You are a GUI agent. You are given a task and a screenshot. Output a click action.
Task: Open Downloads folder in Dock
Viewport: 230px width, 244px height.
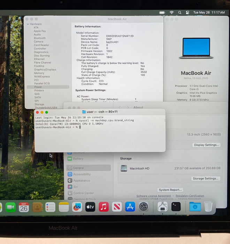pyautogui.click(x=195, y=207)
